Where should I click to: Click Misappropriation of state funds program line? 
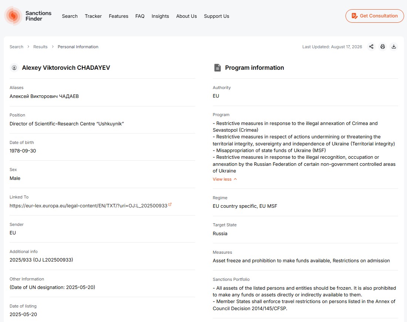[x=269, y=151]
